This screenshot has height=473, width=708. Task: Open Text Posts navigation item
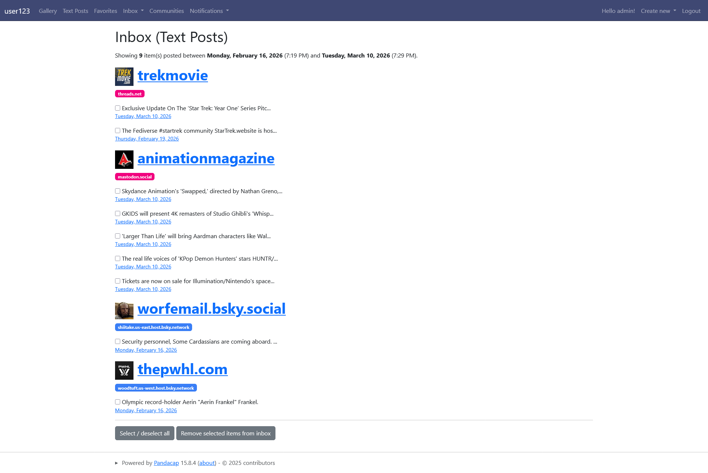pos(76,11)
